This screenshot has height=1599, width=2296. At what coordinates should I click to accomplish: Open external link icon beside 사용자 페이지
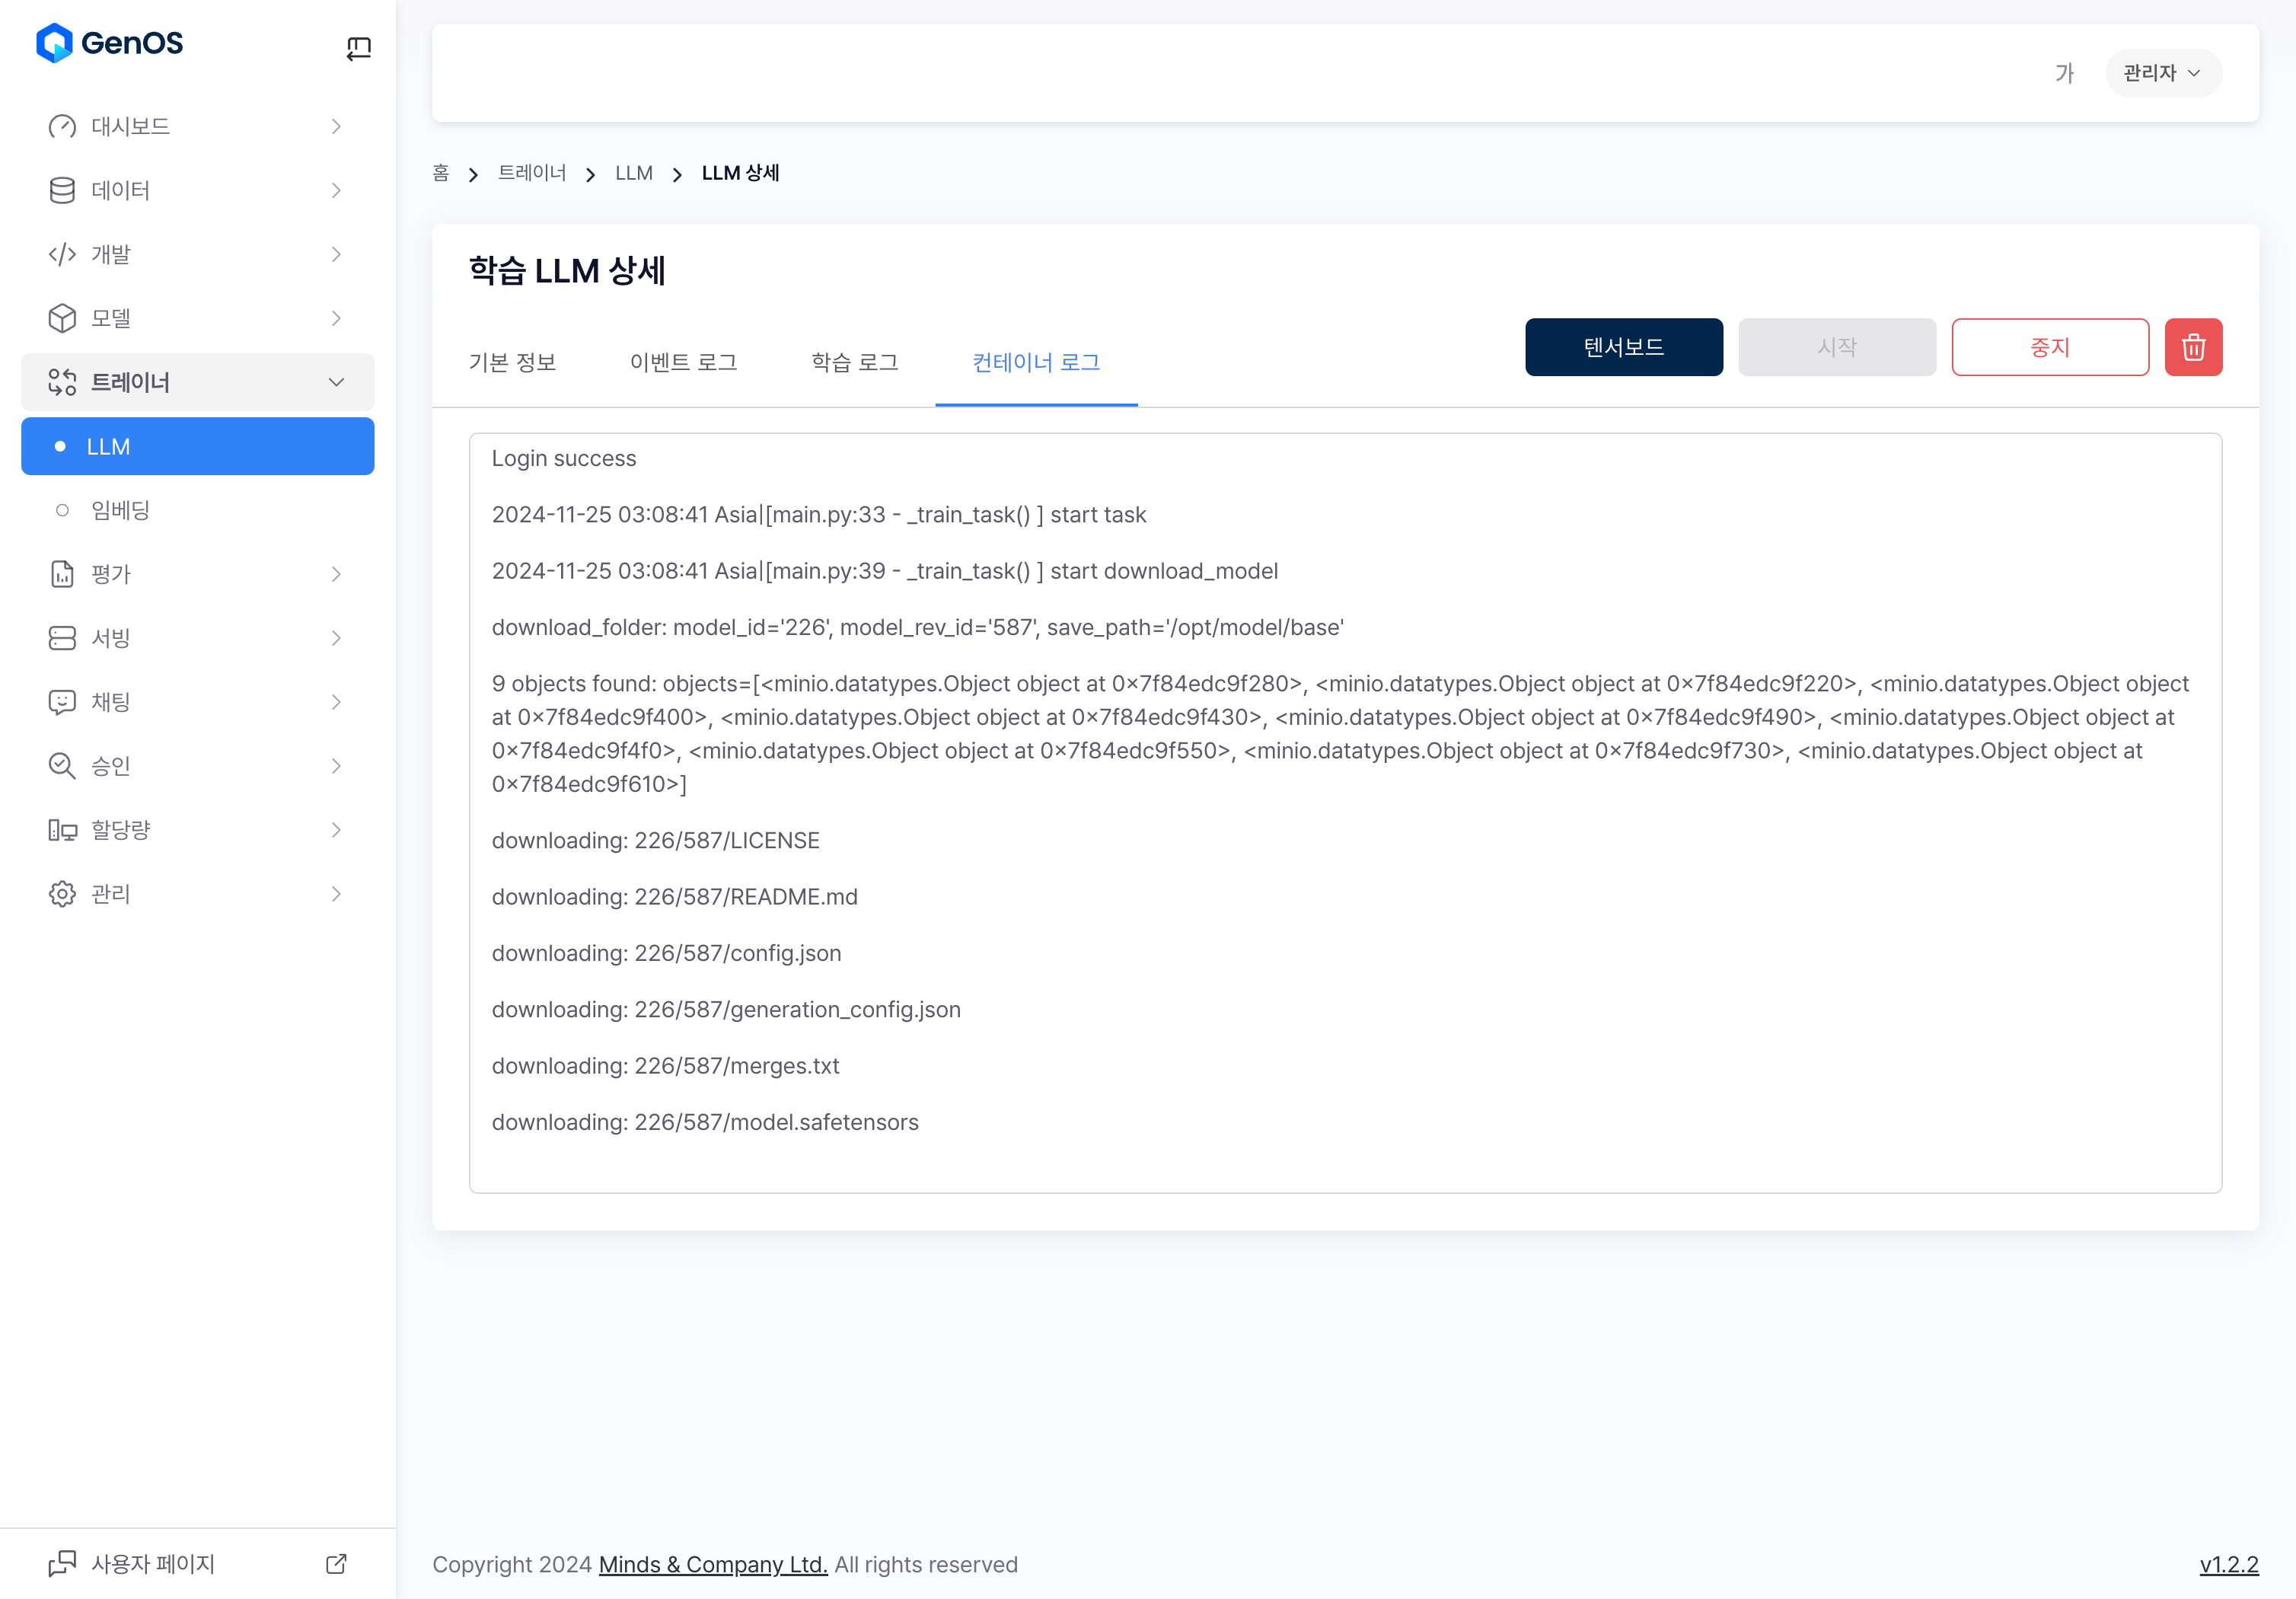(x=336, y=1563)
